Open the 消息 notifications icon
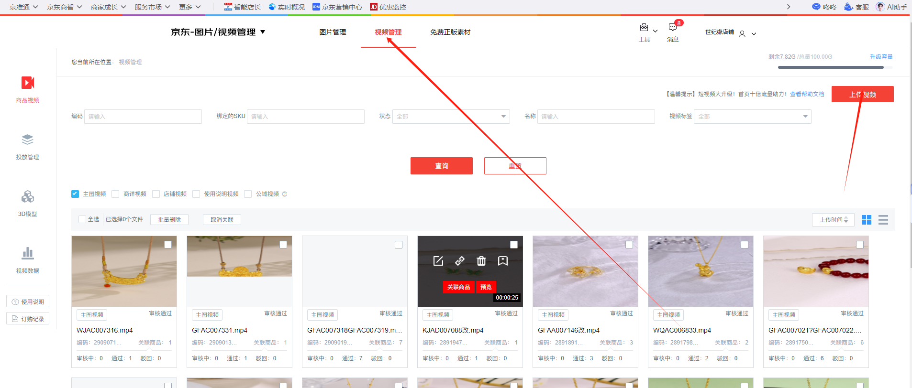This screenshot has height=388, width=912. click(x=673, y=28)
